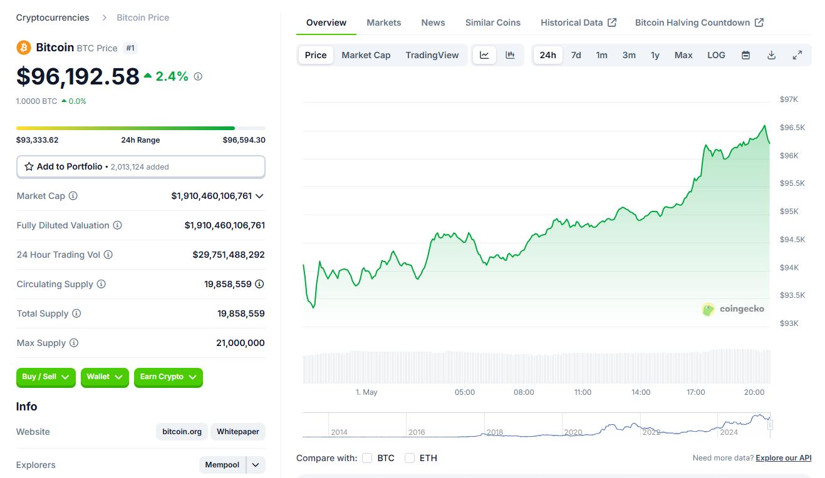Select 3m time range
This screenshot has height=478, width=825.
[x=629, y=55]
